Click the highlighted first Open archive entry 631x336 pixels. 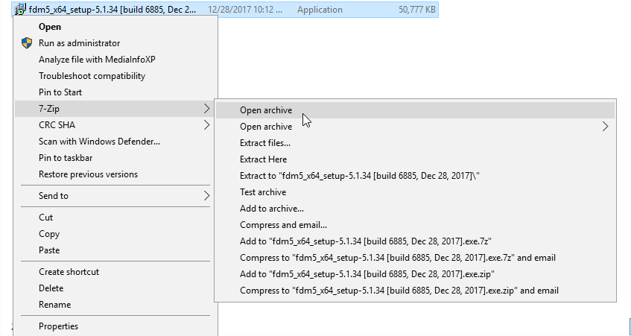(x=415, y=110)
